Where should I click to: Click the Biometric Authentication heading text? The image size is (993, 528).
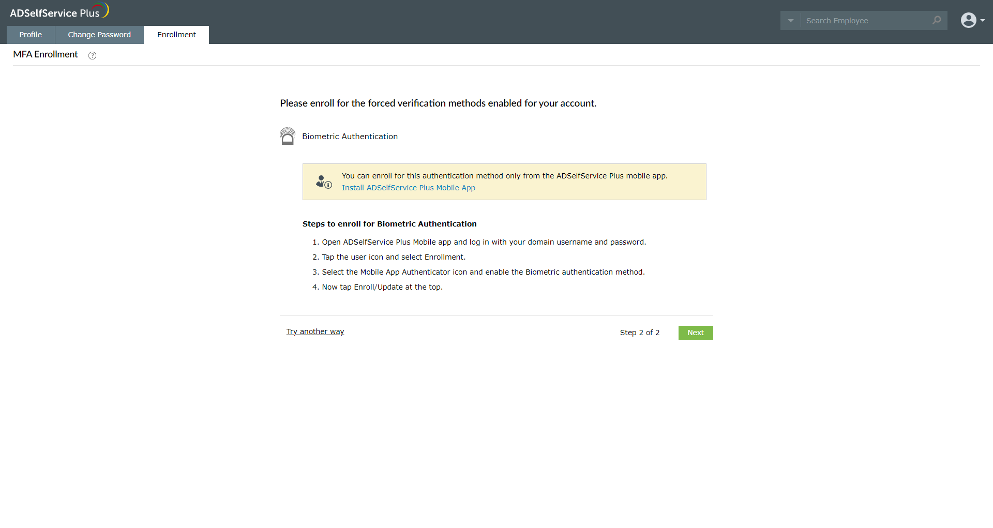point(350,136)
